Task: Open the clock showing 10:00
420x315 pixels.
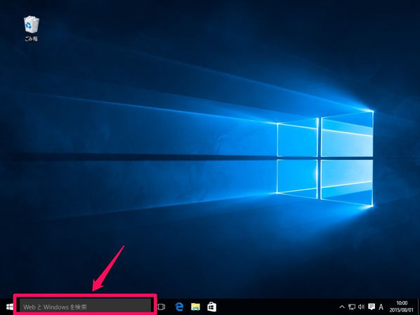Action: 402,307
